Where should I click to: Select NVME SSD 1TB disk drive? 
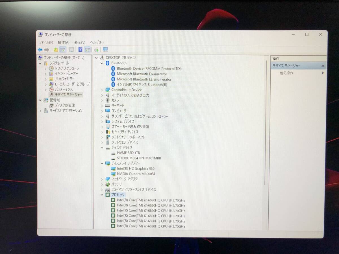pyautogui.click(x=128, y=153)
